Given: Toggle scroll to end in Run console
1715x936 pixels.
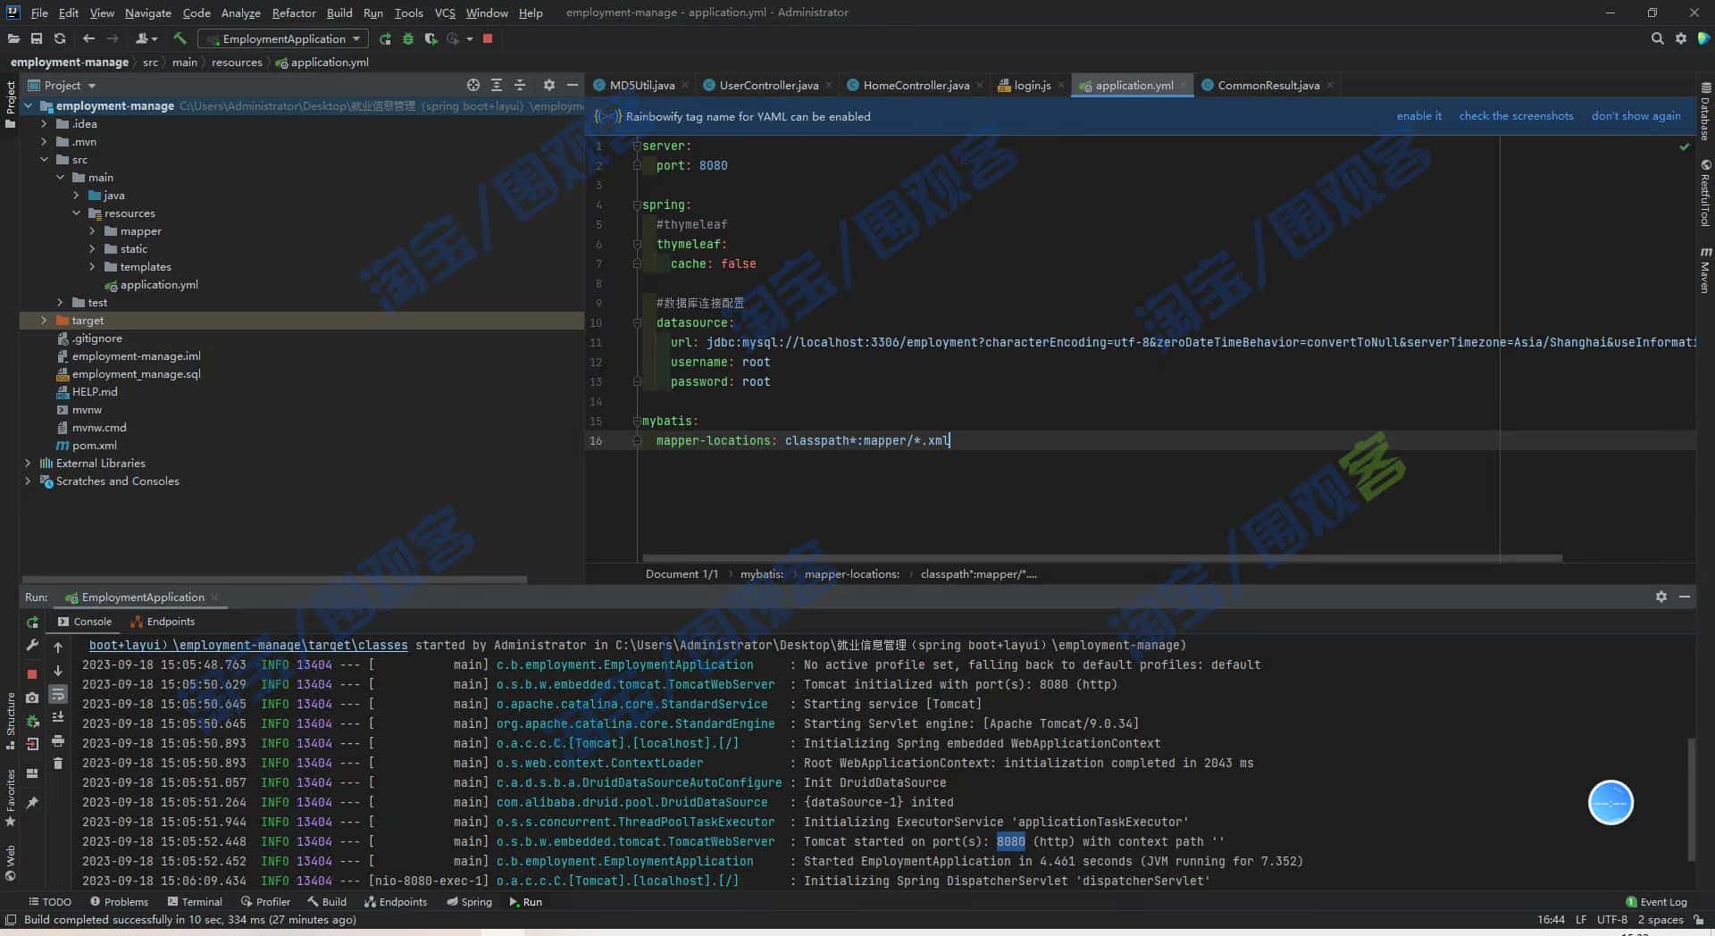Looking at the screenshot, I should click(x=58, y=717).
